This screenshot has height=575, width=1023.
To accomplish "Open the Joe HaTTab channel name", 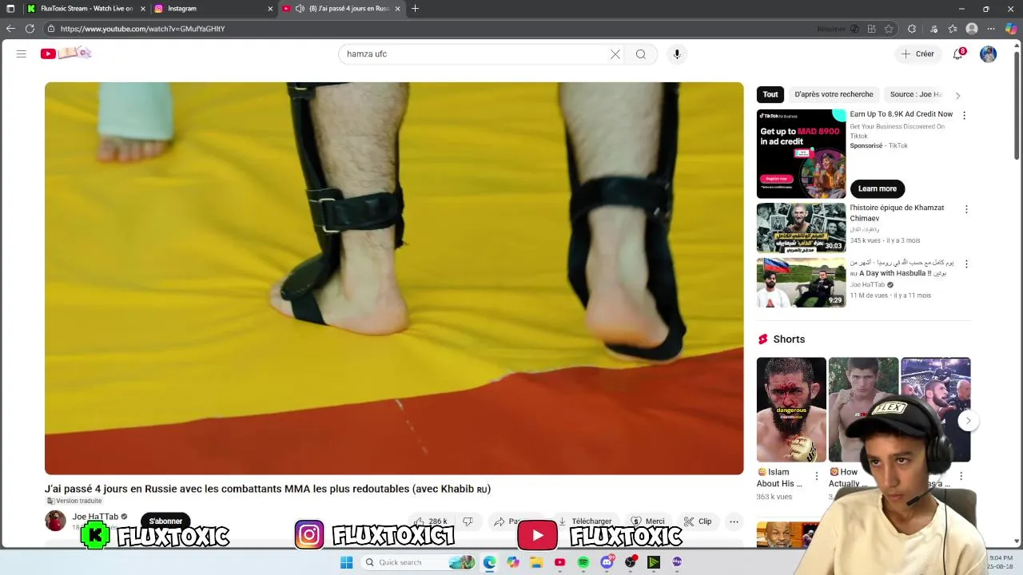I will [95, 517].
